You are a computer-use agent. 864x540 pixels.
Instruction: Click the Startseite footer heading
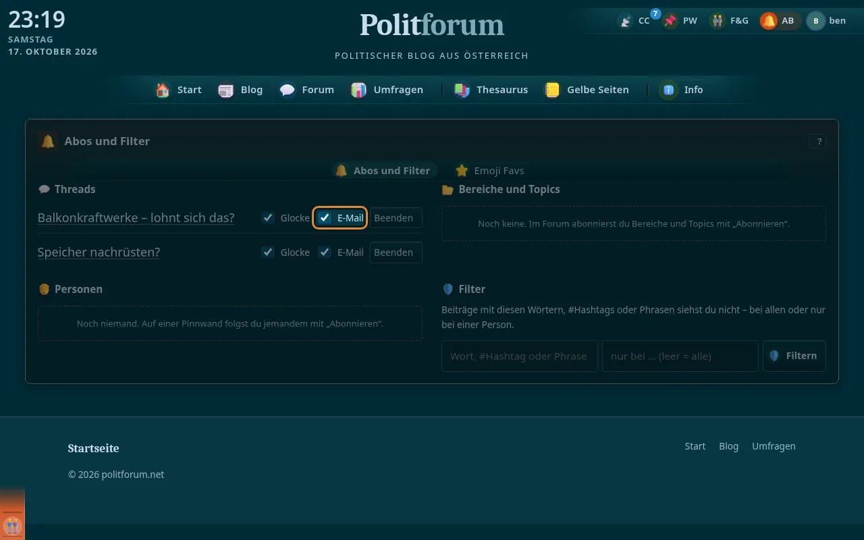coord(94,448)
